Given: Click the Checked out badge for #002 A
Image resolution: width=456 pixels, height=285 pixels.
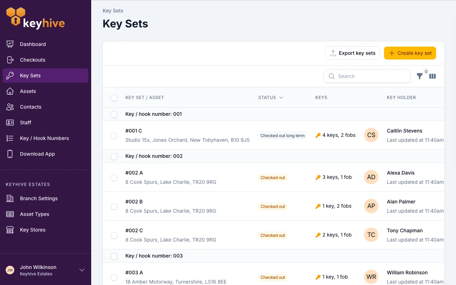Looking at the screenshot, I should click(x=273, y=178).
